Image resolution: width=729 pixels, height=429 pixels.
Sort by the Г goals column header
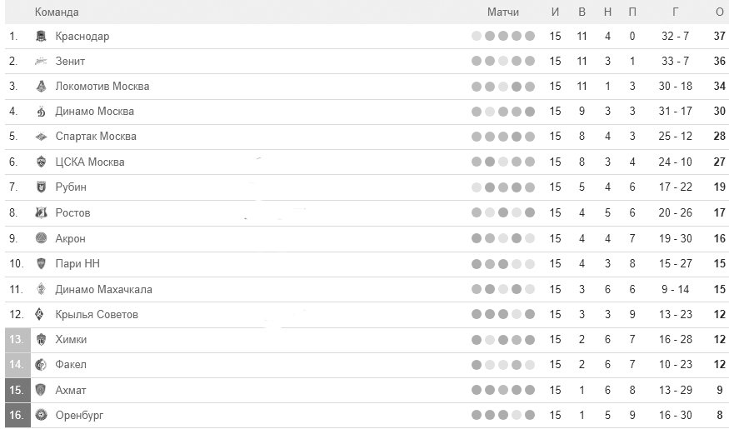pyautogui.click(x=675, y=12)
